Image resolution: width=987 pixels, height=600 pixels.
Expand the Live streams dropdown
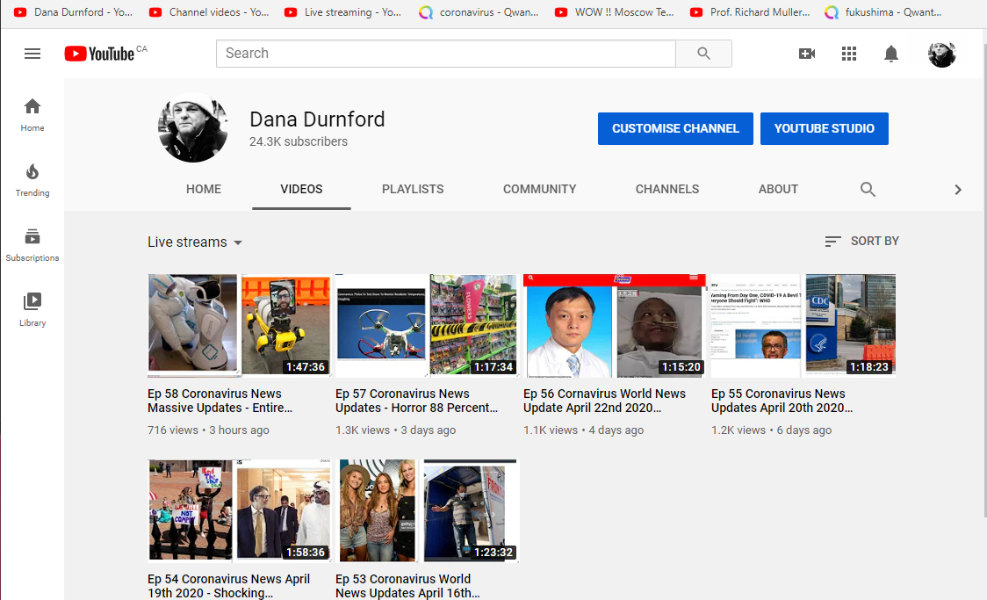(195, 242)
